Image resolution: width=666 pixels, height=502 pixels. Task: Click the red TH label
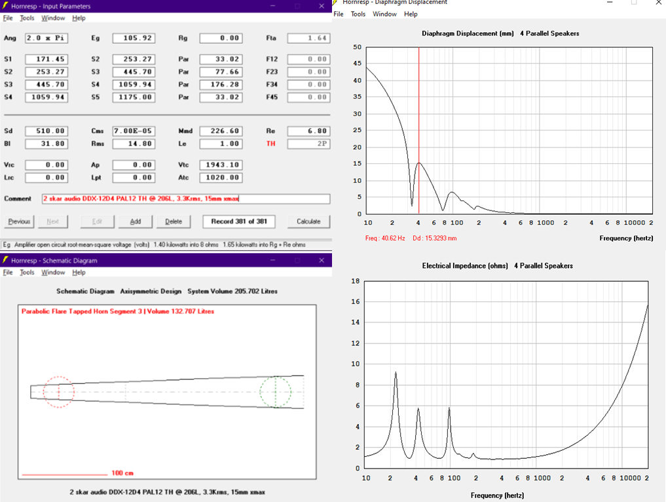(x=270, y=144)
